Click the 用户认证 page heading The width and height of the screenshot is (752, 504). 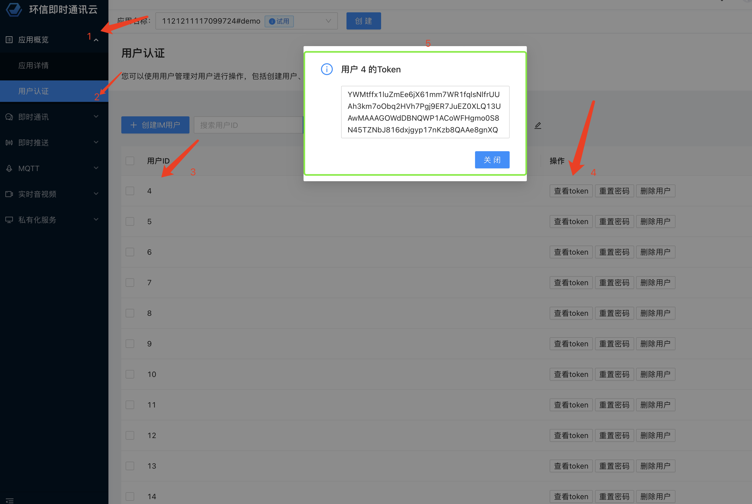coord(143,53)
